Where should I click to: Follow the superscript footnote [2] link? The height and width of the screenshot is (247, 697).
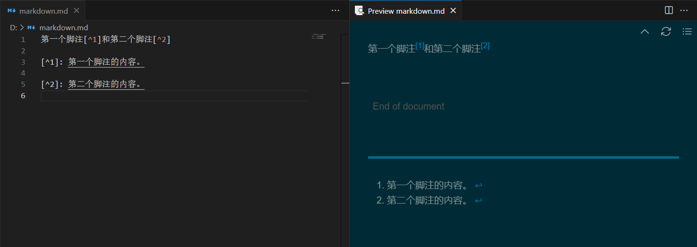click(485, 46)
